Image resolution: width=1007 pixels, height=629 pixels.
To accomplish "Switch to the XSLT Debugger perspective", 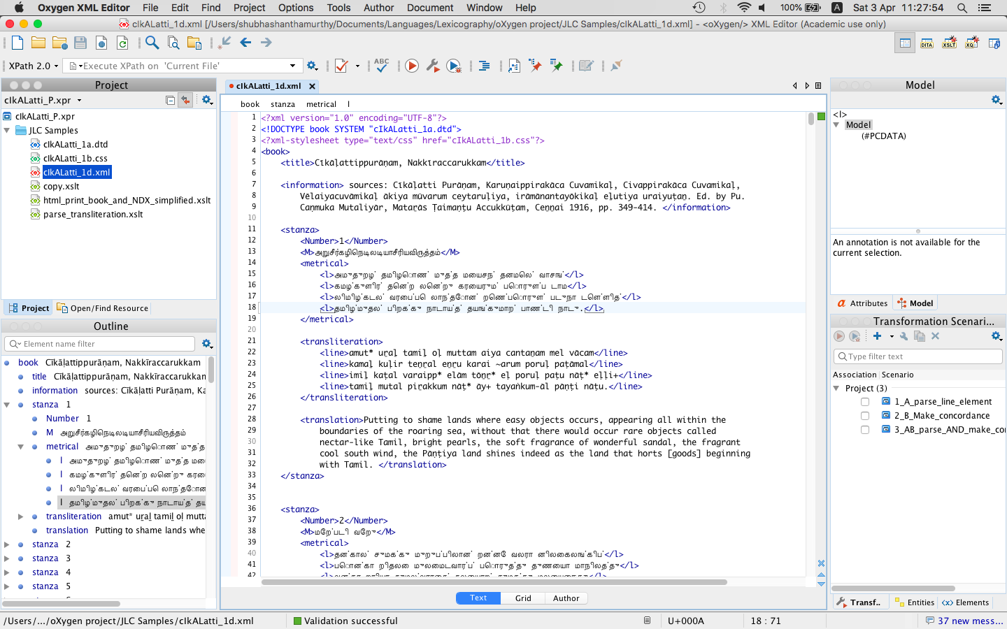I will (949, 43).
